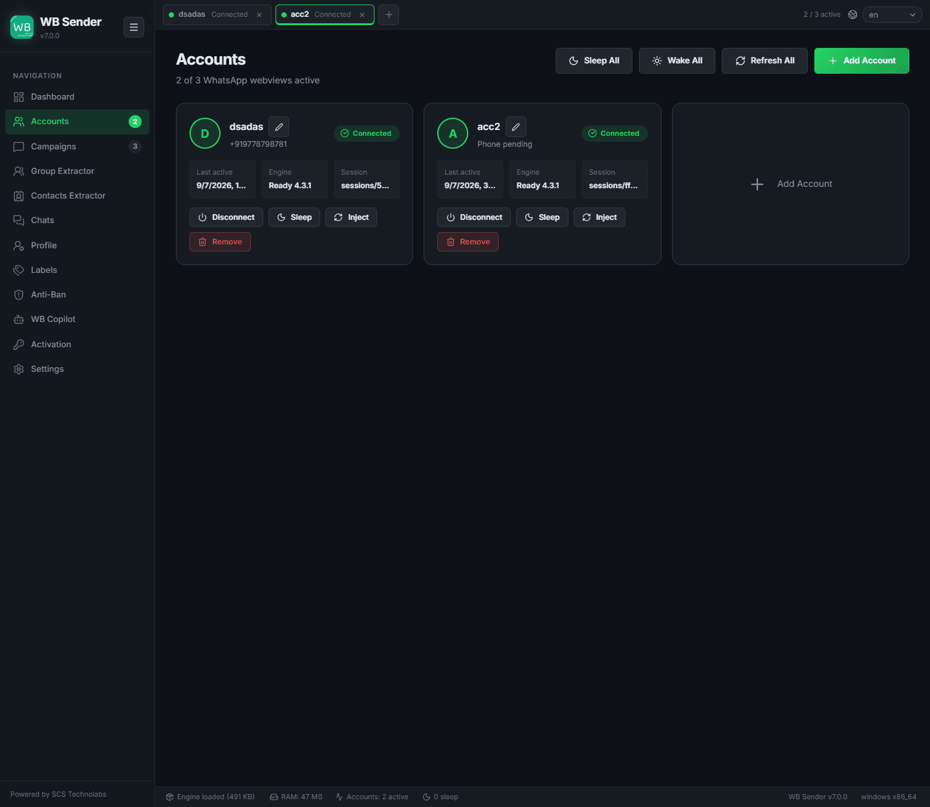Open the en language dropdown
Viewport: 930px width, 807px height.
point(892,14)
